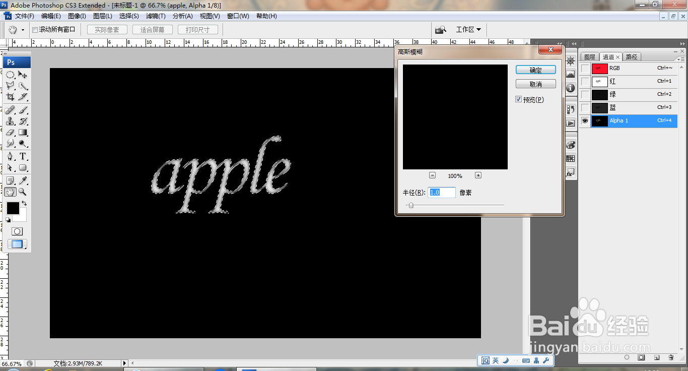This screenshot has width=688, height=371.
Task: Open the Swatches panel icon
Action: click(x=571, y=158)
